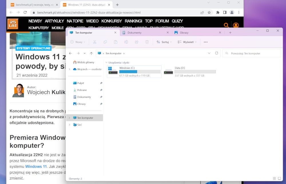Open the Sortuj dropdown menu
Viewport: 286px width, 184px height.
pyautogui.click(x=164, y=42)
